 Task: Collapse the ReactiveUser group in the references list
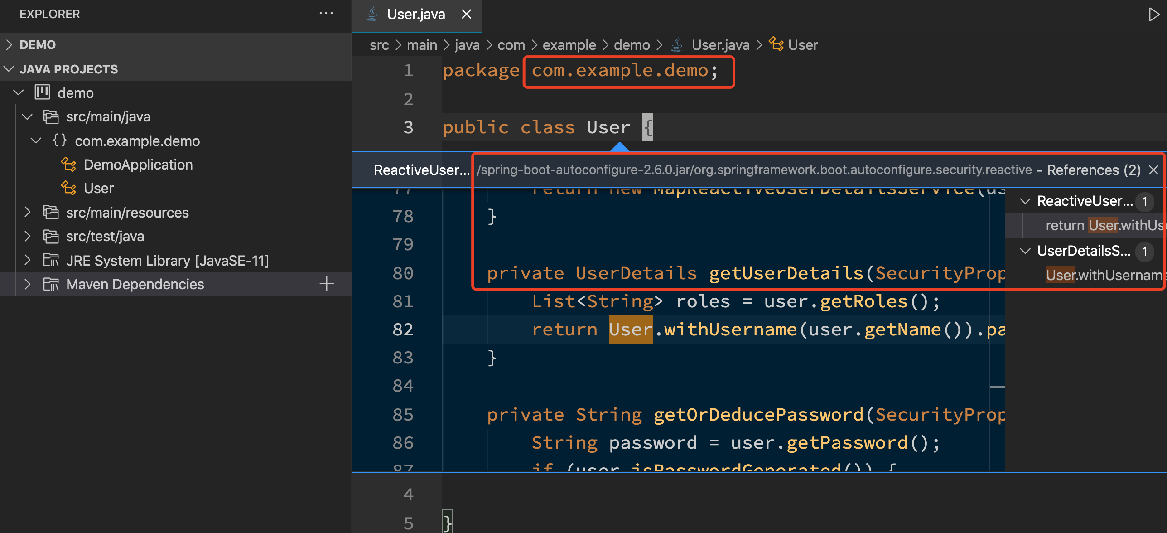coord(1025,201)
